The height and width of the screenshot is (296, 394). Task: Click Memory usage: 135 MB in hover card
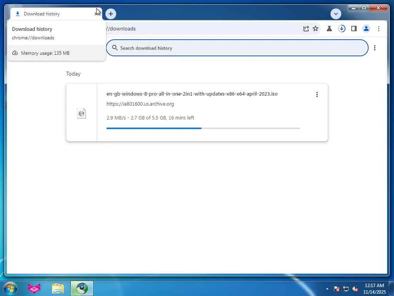pos(45,53)
